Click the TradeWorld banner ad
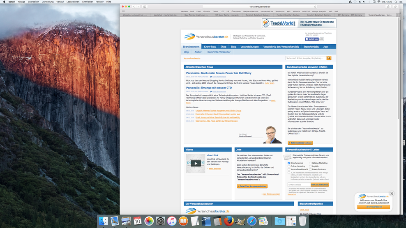406x228 pixels. pyautogui.click(x=299, y=23)
